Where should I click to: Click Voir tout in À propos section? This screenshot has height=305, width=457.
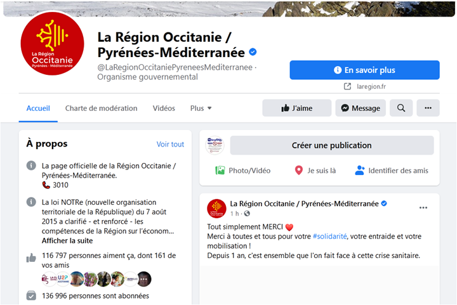pos(170,144)
